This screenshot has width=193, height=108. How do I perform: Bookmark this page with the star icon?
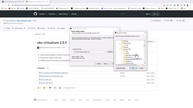pos(171,5)
